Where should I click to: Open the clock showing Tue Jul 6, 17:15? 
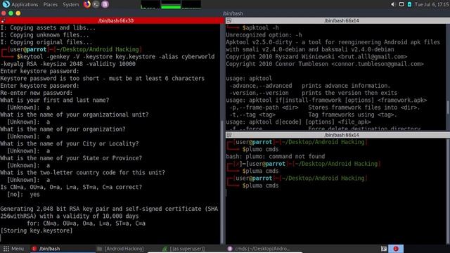tap(432, 4)
